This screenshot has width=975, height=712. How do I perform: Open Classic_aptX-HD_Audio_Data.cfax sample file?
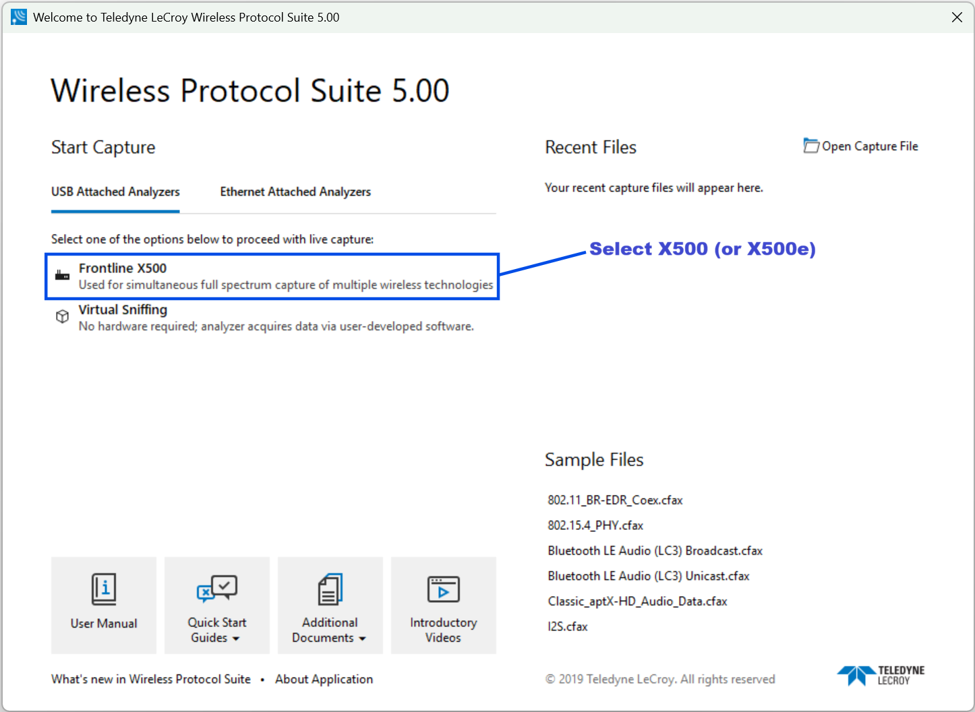click(x=637, y=601)
